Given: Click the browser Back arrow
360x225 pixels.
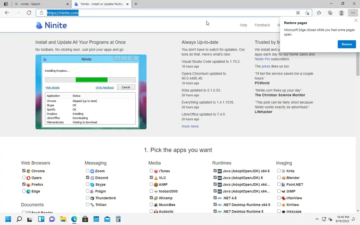Looking at the screenshot, I should pyautogui.click(x=7, y=13).
